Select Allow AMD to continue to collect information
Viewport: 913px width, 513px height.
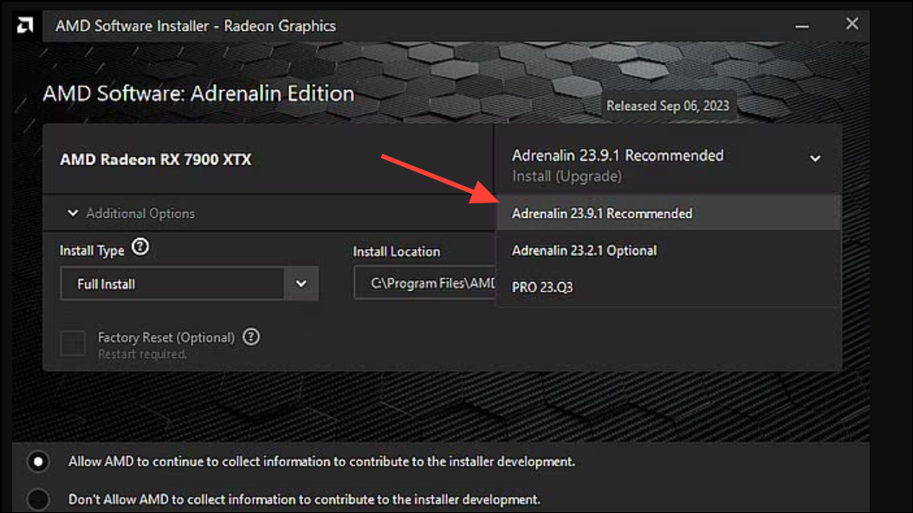(38, 462)
